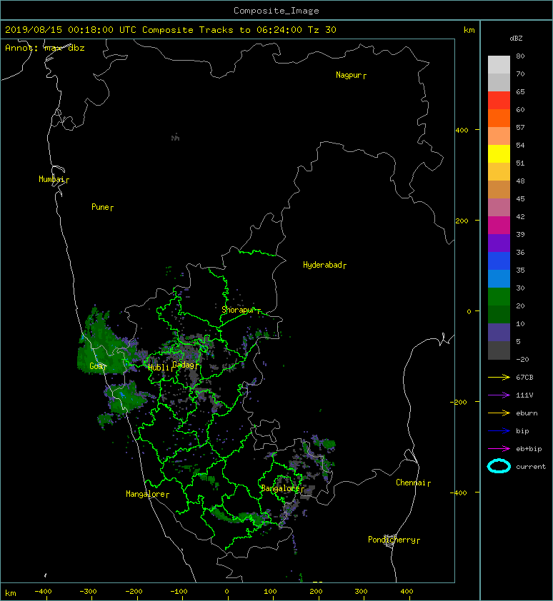Pick the bright orange dBZ swatch below red
553x601 pixels.
click(499, 118)
